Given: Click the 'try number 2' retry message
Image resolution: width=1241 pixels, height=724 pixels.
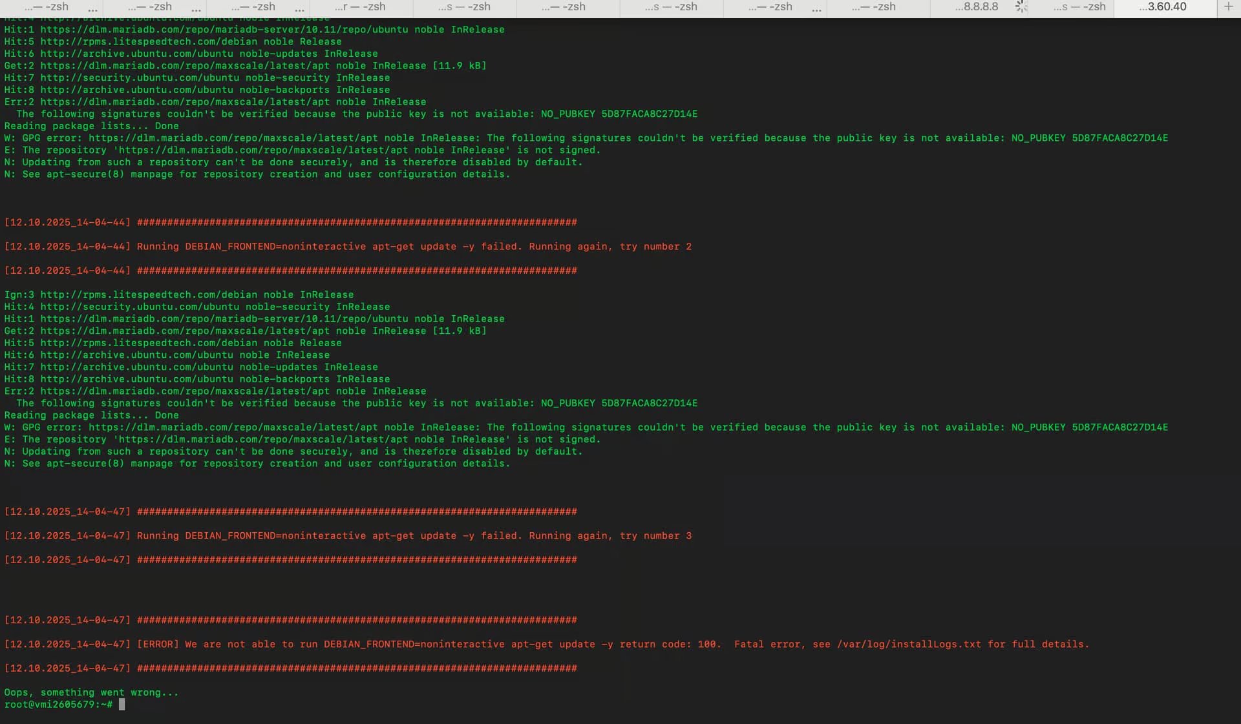Looking at the screenshot, I should tap(655, 247).
